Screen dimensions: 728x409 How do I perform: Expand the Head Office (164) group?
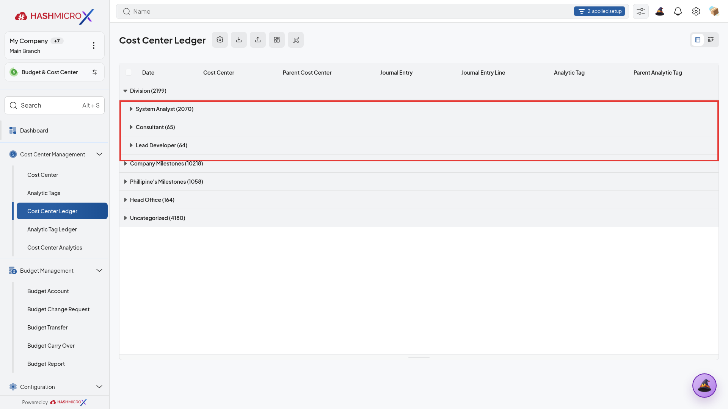click(x=125, y=200)
